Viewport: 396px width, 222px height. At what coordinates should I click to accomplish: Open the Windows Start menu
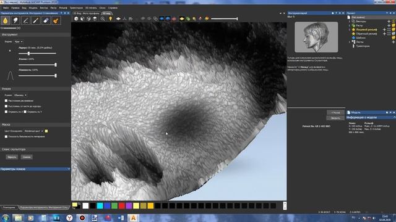(6, 218)
